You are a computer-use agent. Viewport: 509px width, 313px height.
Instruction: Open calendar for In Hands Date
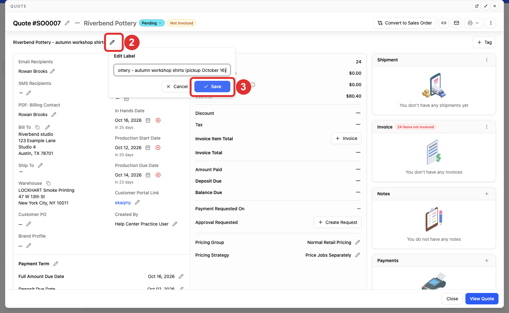pyautogui.click(x=148, y=120)
